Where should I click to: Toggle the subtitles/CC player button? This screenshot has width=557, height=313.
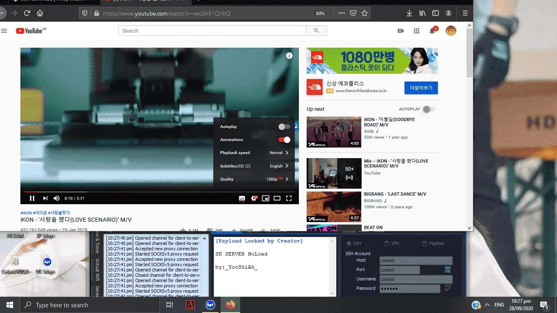pos(242,198)
